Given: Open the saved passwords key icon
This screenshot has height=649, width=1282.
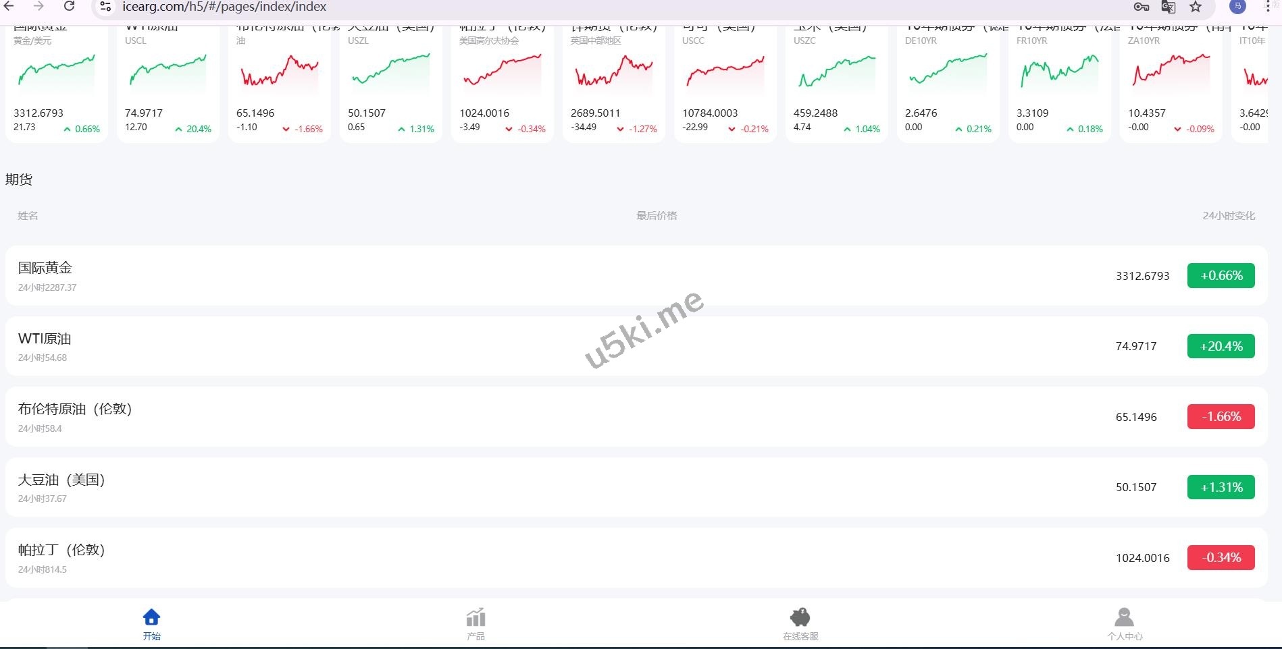Looking at the screenshot, I should click(1141, 7).
